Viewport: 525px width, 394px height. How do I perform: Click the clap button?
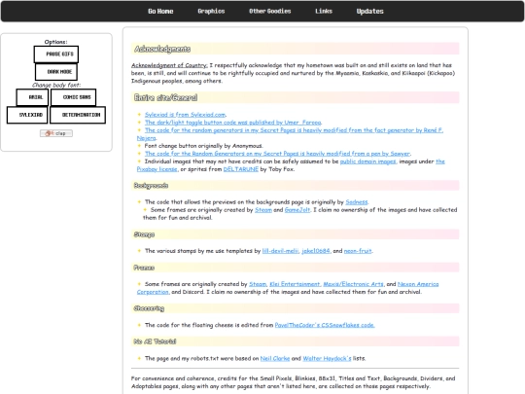tap(56, 133)
